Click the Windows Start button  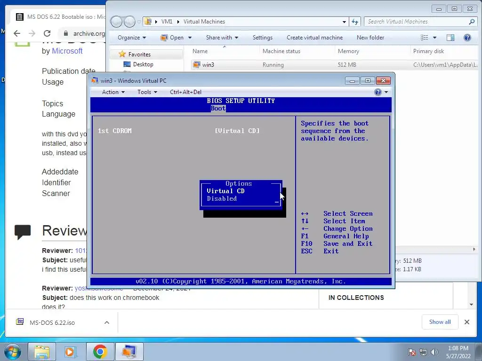pyautogui.click(x=13, y=352)
